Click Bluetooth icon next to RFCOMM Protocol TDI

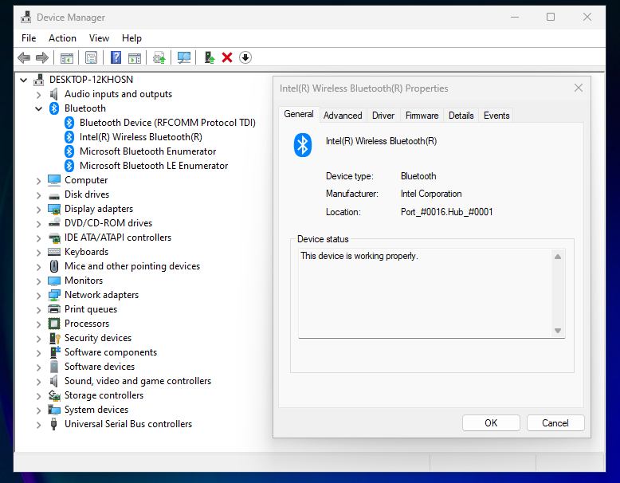69,123
